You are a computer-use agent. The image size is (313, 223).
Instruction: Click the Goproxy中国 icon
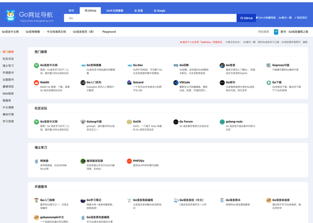[269, 65]
